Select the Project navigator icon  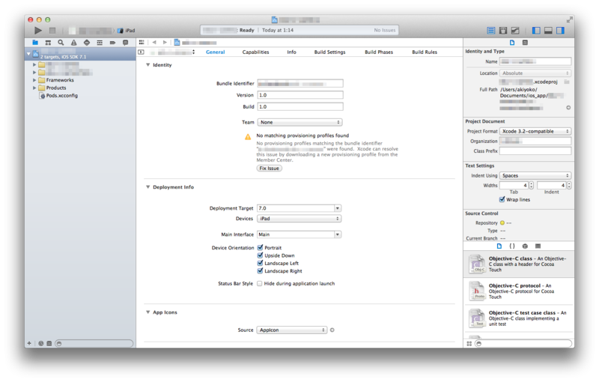tap(35, 43)
